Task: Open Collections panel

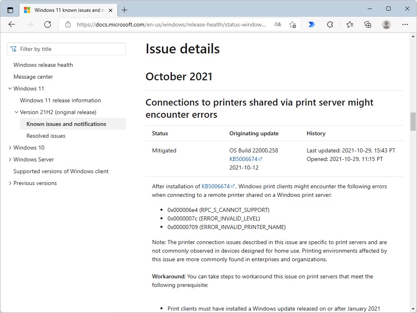Action: [368, 24]
